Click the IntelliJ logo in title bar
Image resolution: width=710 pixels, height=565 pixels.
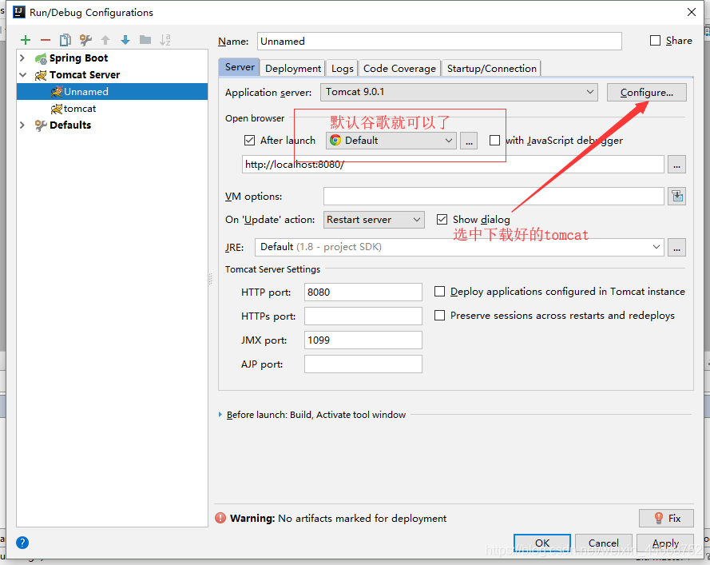pyautogui.click(x=18, y=12)
